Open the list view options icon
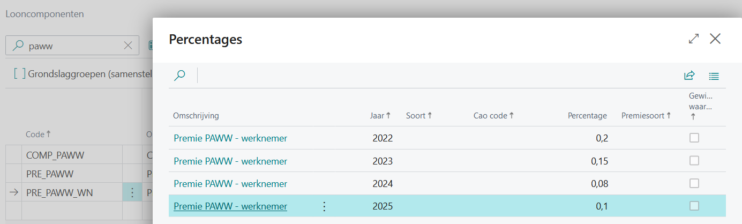 point(714,76)
